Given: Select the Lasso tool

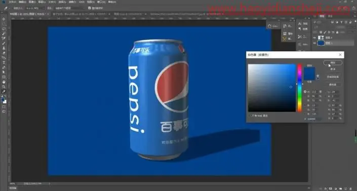Looking at the screenshot, I should (4, 29).
